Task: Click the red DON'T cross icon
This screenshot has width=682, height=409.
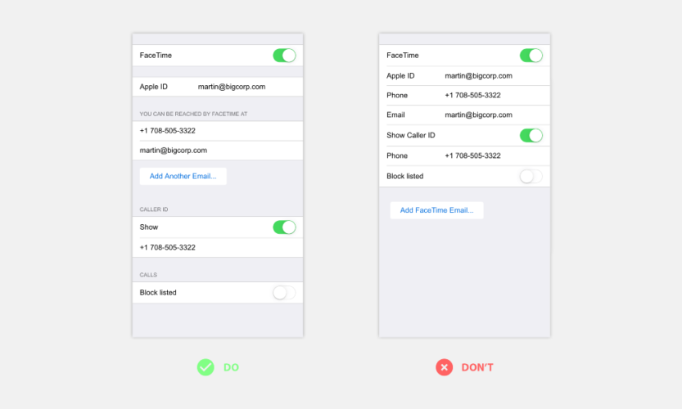Action: pos(444,367)
